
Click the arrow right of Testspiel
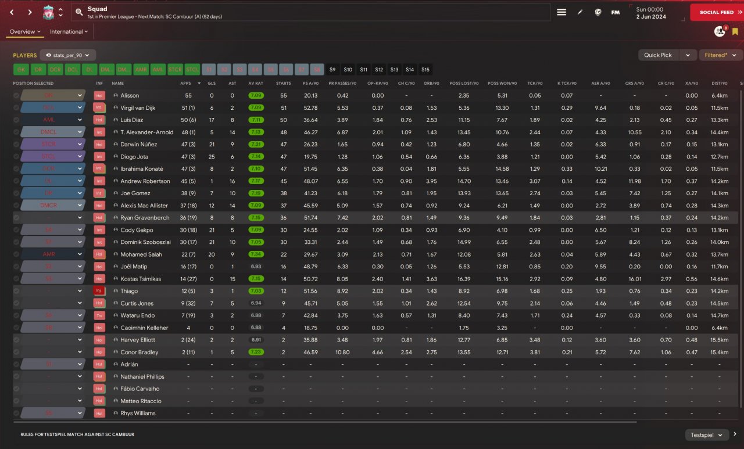[735, 434]
